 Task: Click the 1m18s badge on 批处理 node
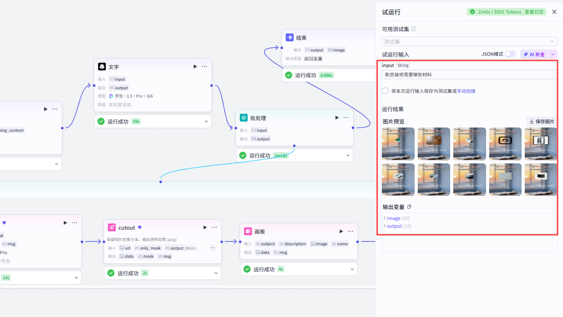(281, 156)
